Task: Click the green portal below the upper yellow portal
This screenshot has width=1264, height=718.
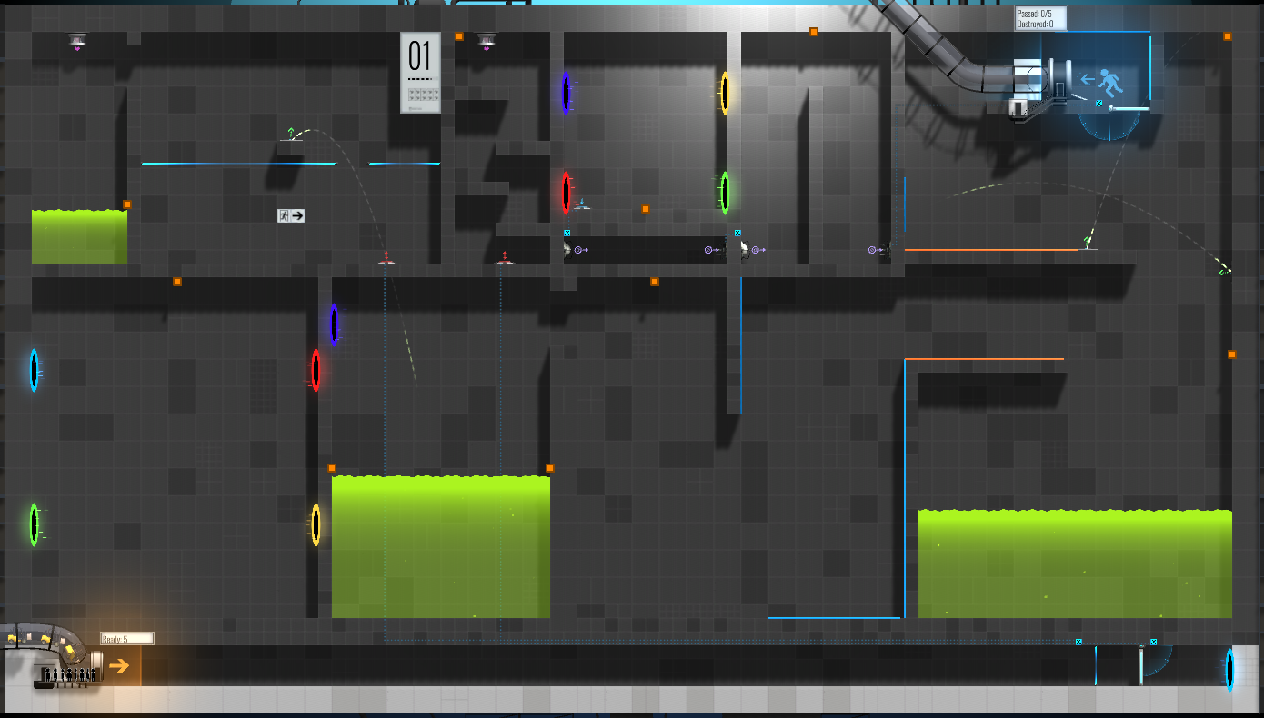Action: pyautogui.click(x=725, y=193)
